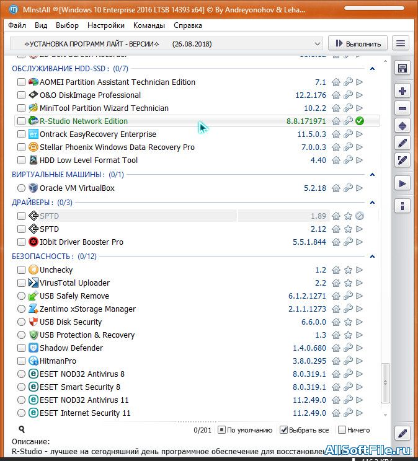Click version 12.2.176 of O&O DiskImage
Screen dimensions: 418x461
pyautogui.click(x=311, y=95)
